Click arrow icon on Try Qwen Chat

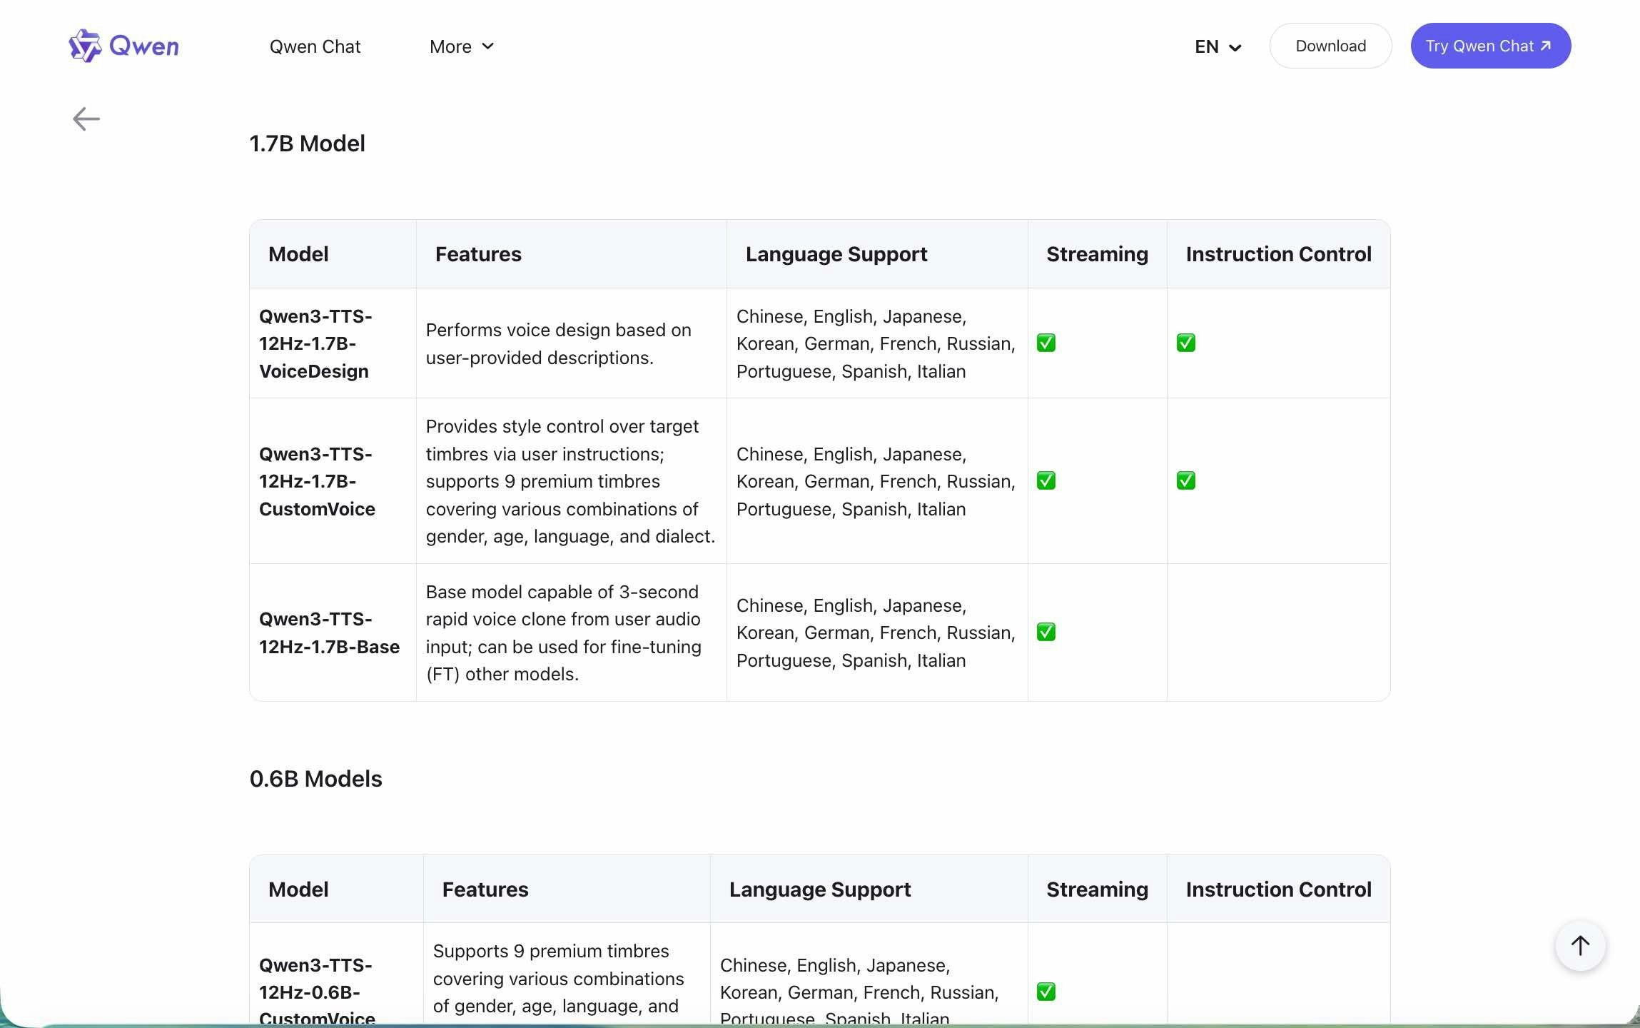(x=1546, y=46)
